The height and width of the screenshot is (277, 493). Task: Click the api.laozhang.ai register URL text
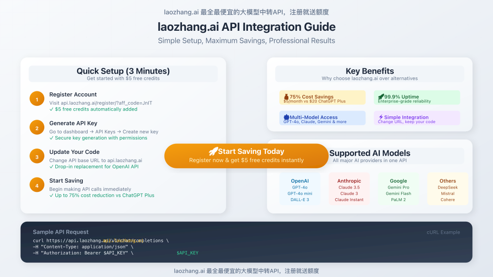click(x=106, y=103)
